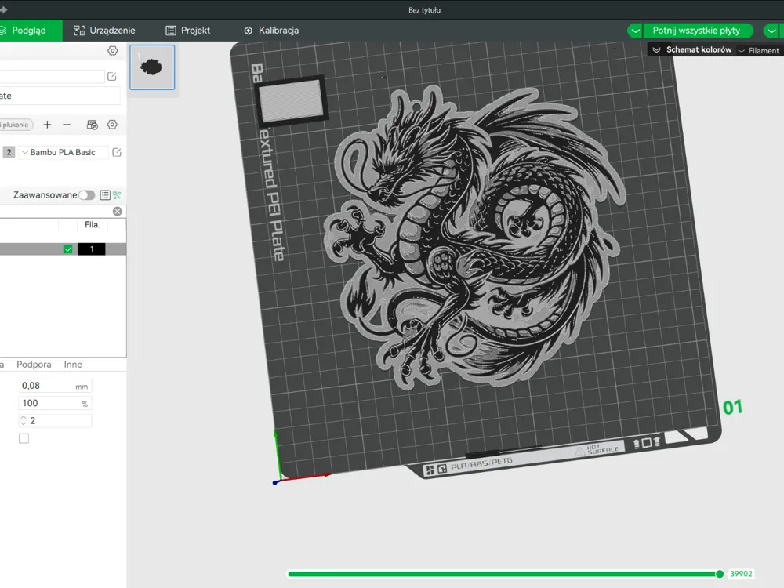Click the green layer slider handle
784x588 pixels.
[720, 574]
